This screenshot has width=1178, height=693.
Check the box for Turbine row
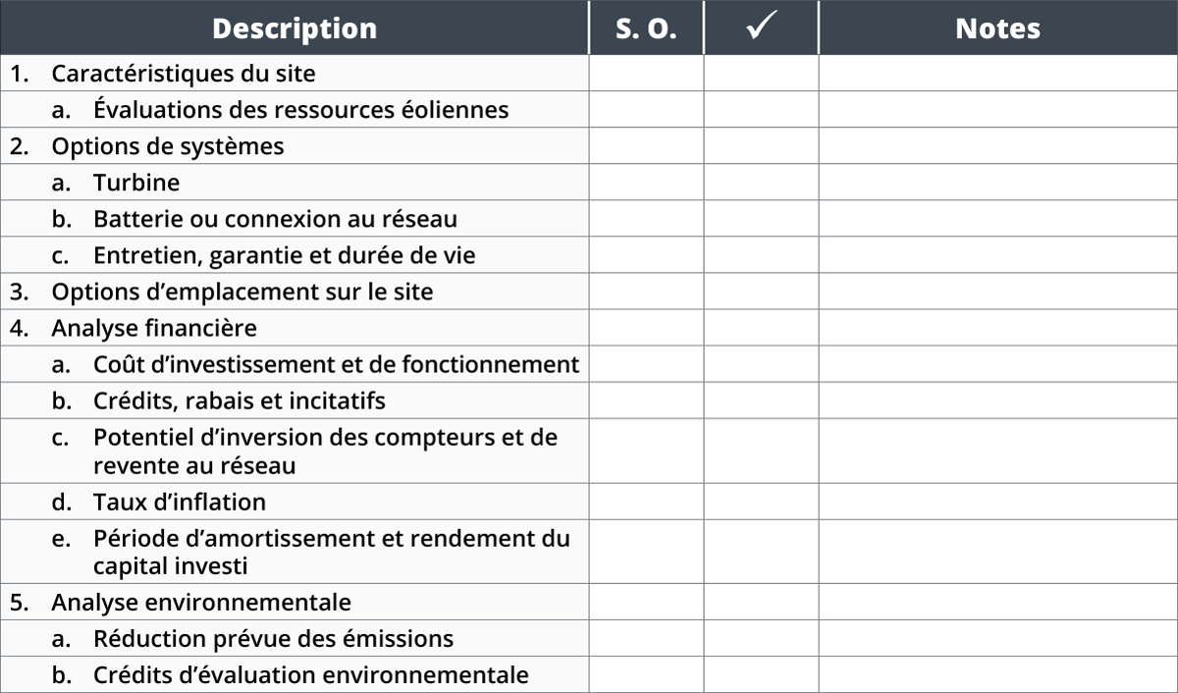(x=761, y=183)
